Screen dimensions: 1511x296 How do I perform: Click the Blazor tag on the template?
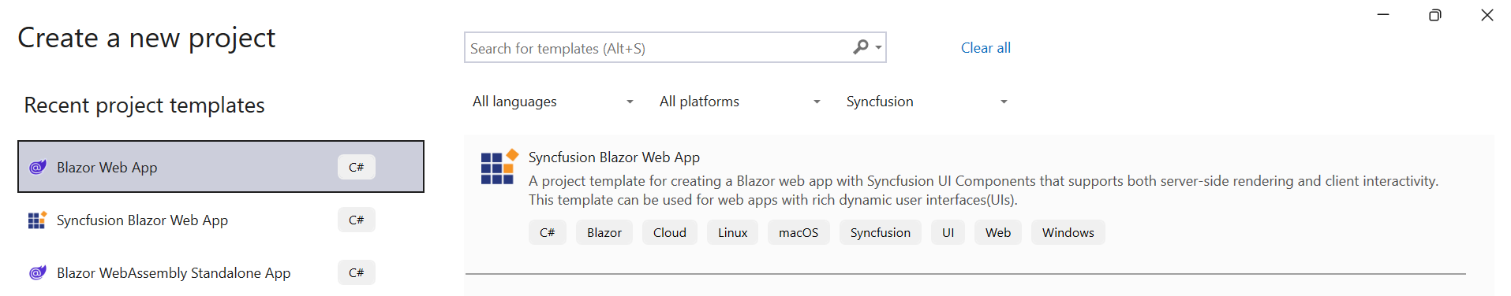point(604,232)
